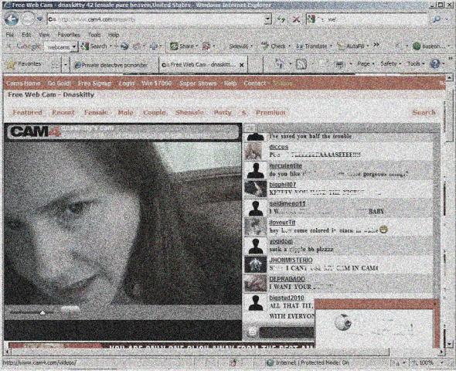
Task: Click the Favorites star button
Action: pos(24,64)
